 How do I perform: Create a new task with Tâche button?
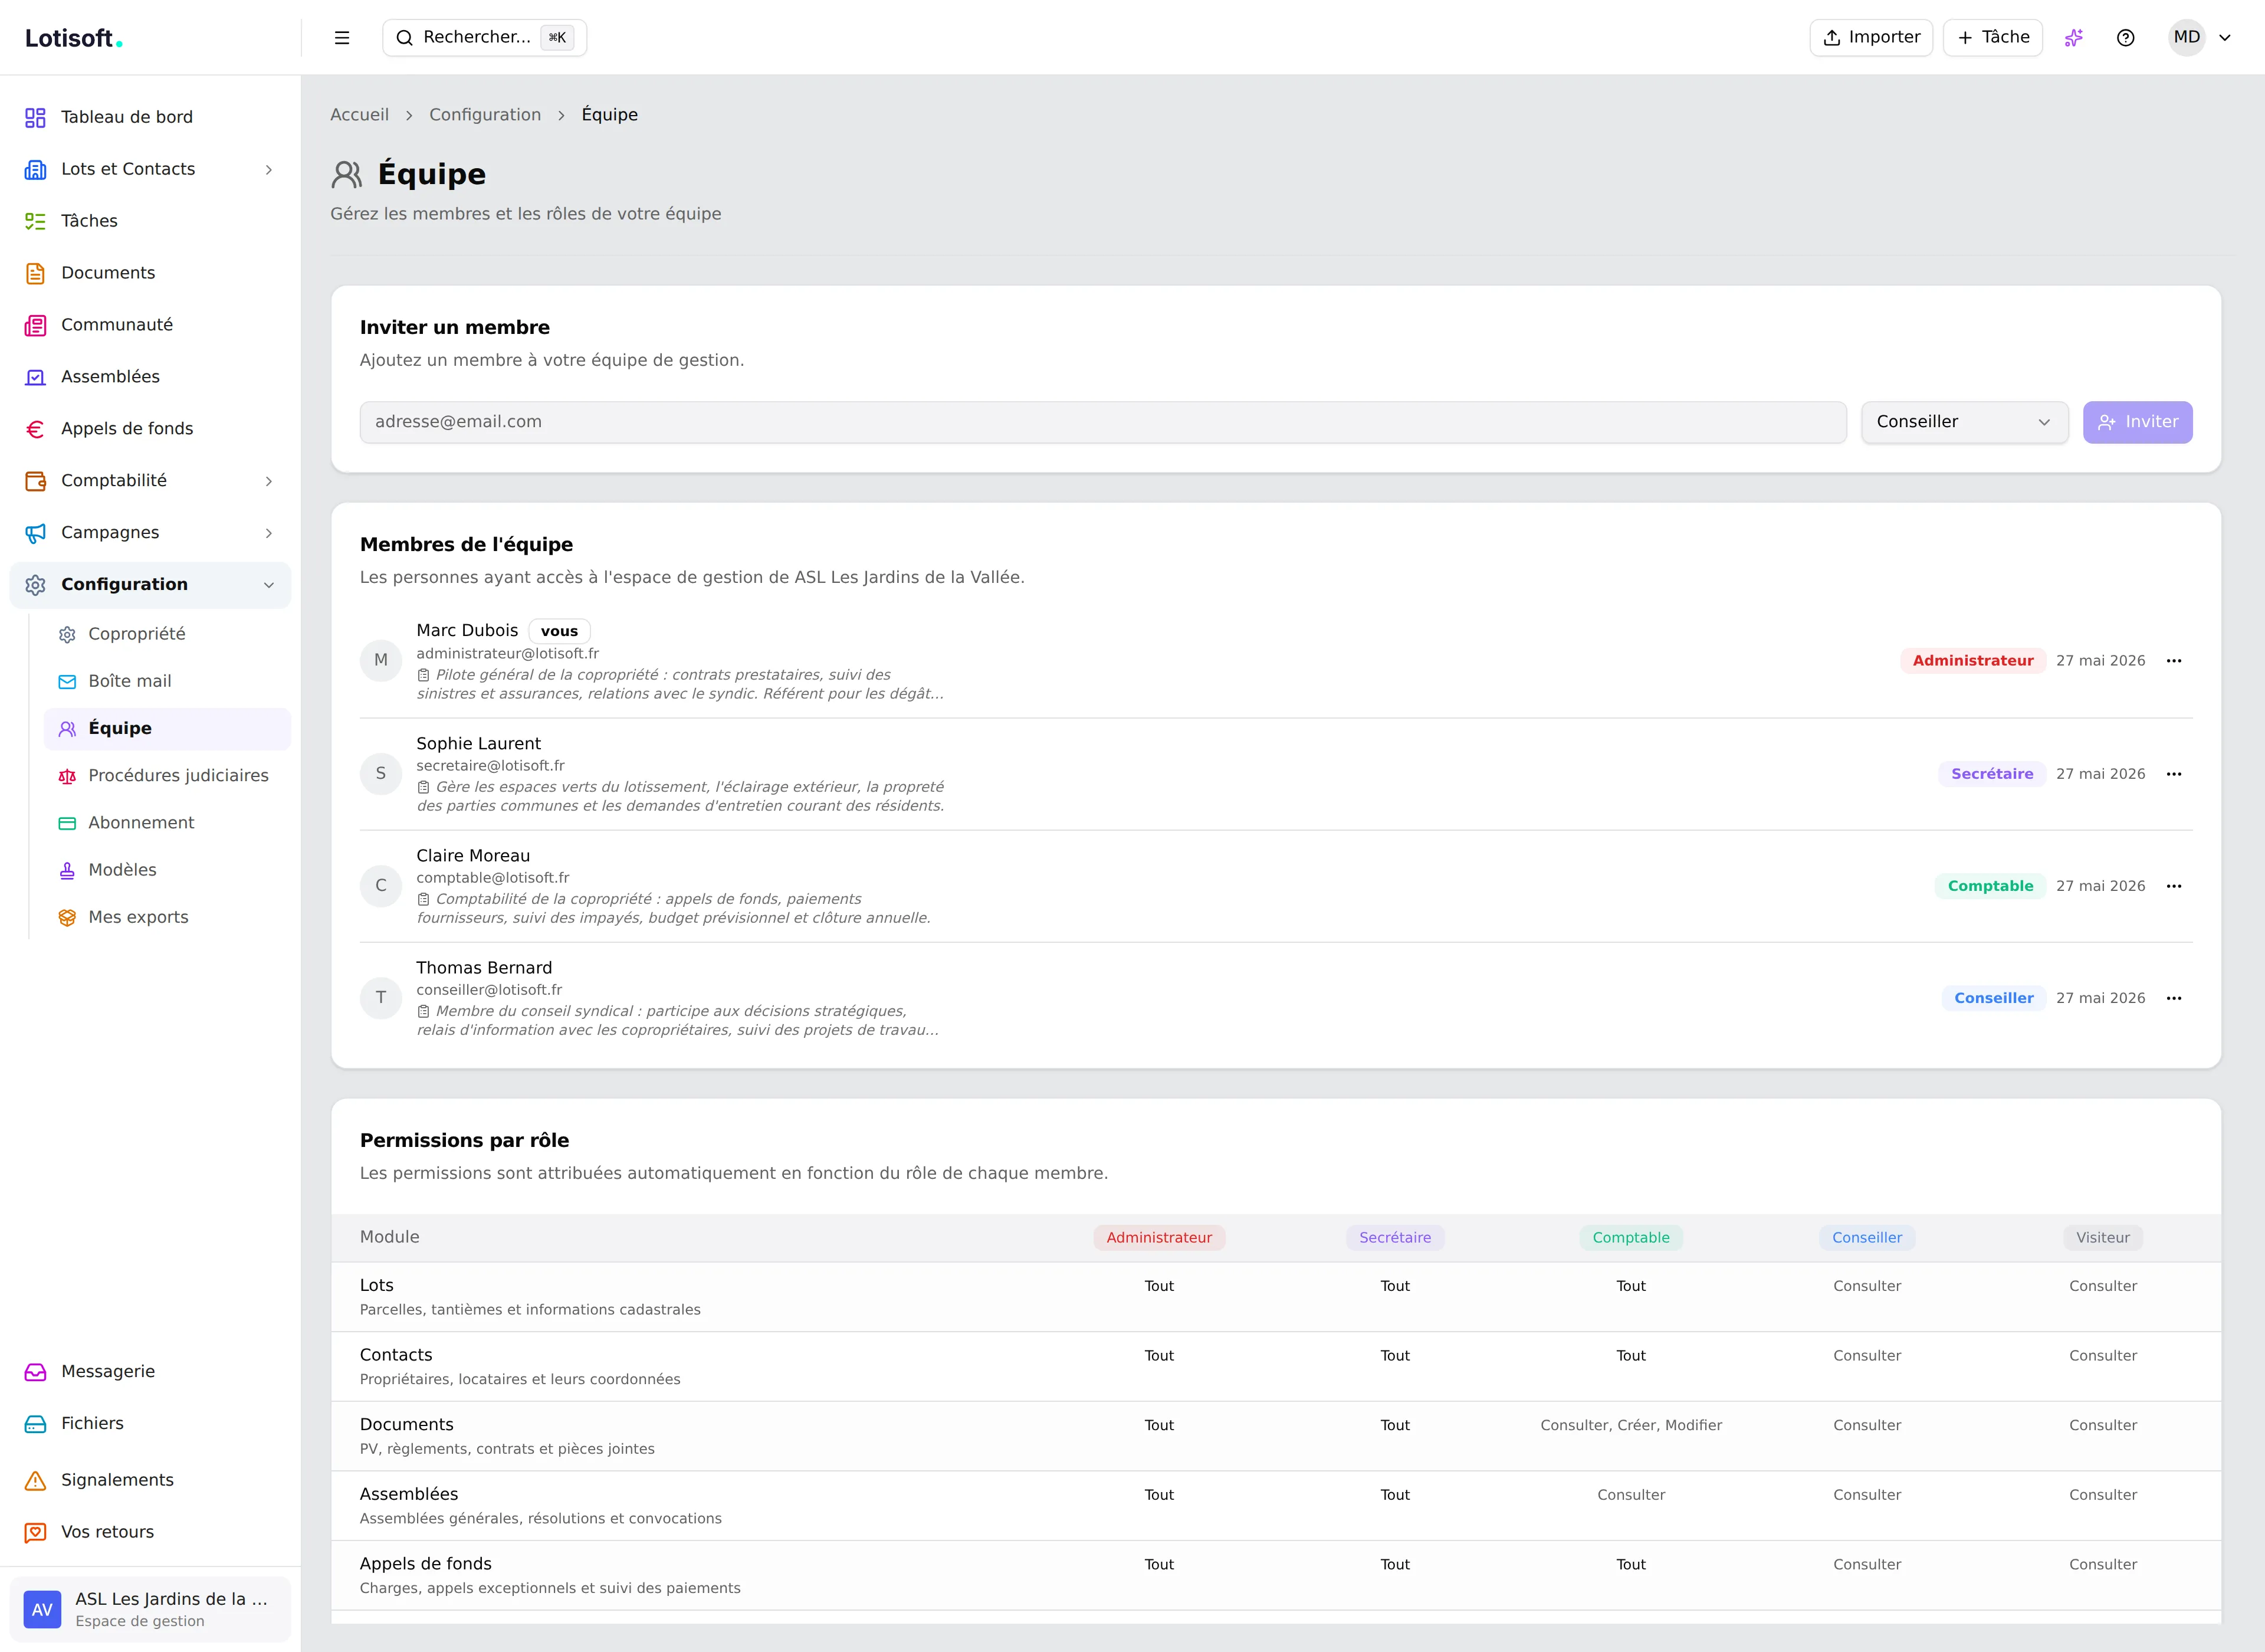coord(1993,38)
